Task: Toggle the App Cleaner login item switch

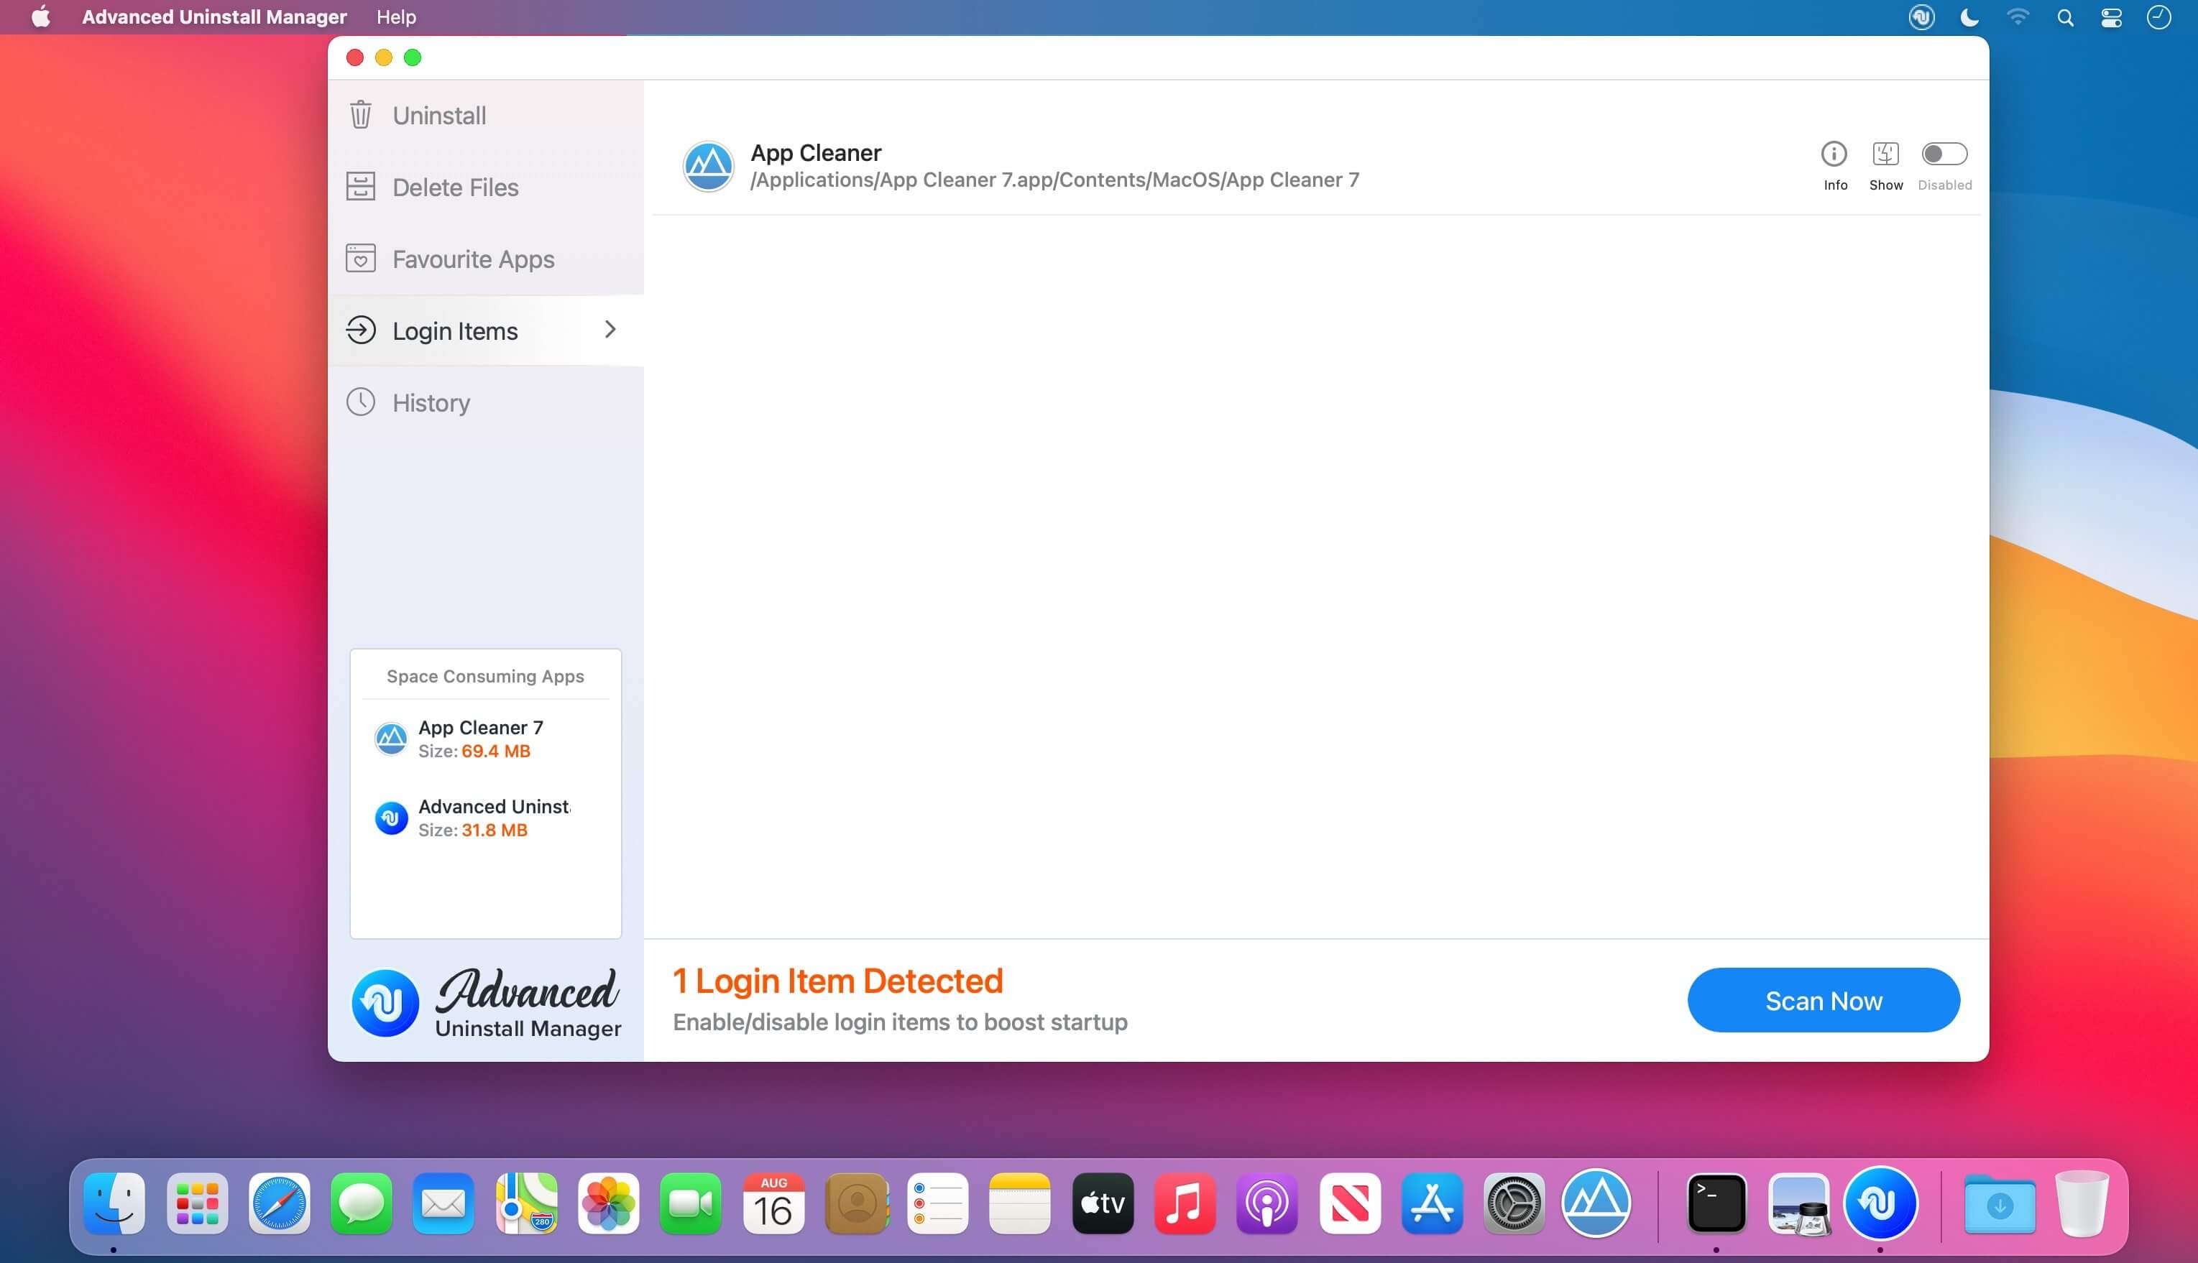Action: [x=1944, y=154]
